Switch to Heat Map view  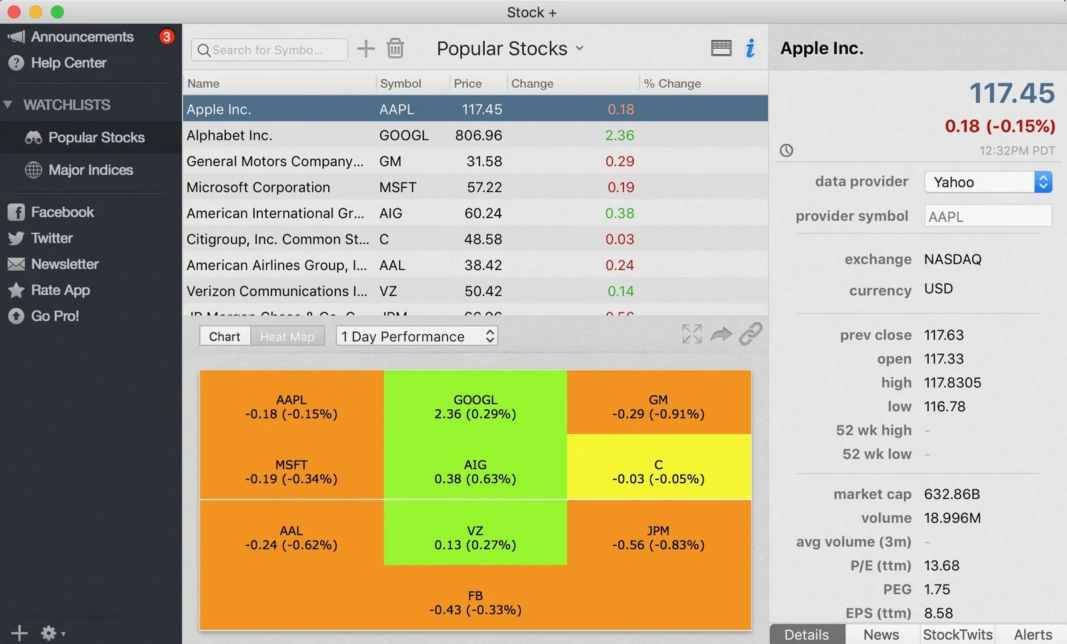[287, 336]
